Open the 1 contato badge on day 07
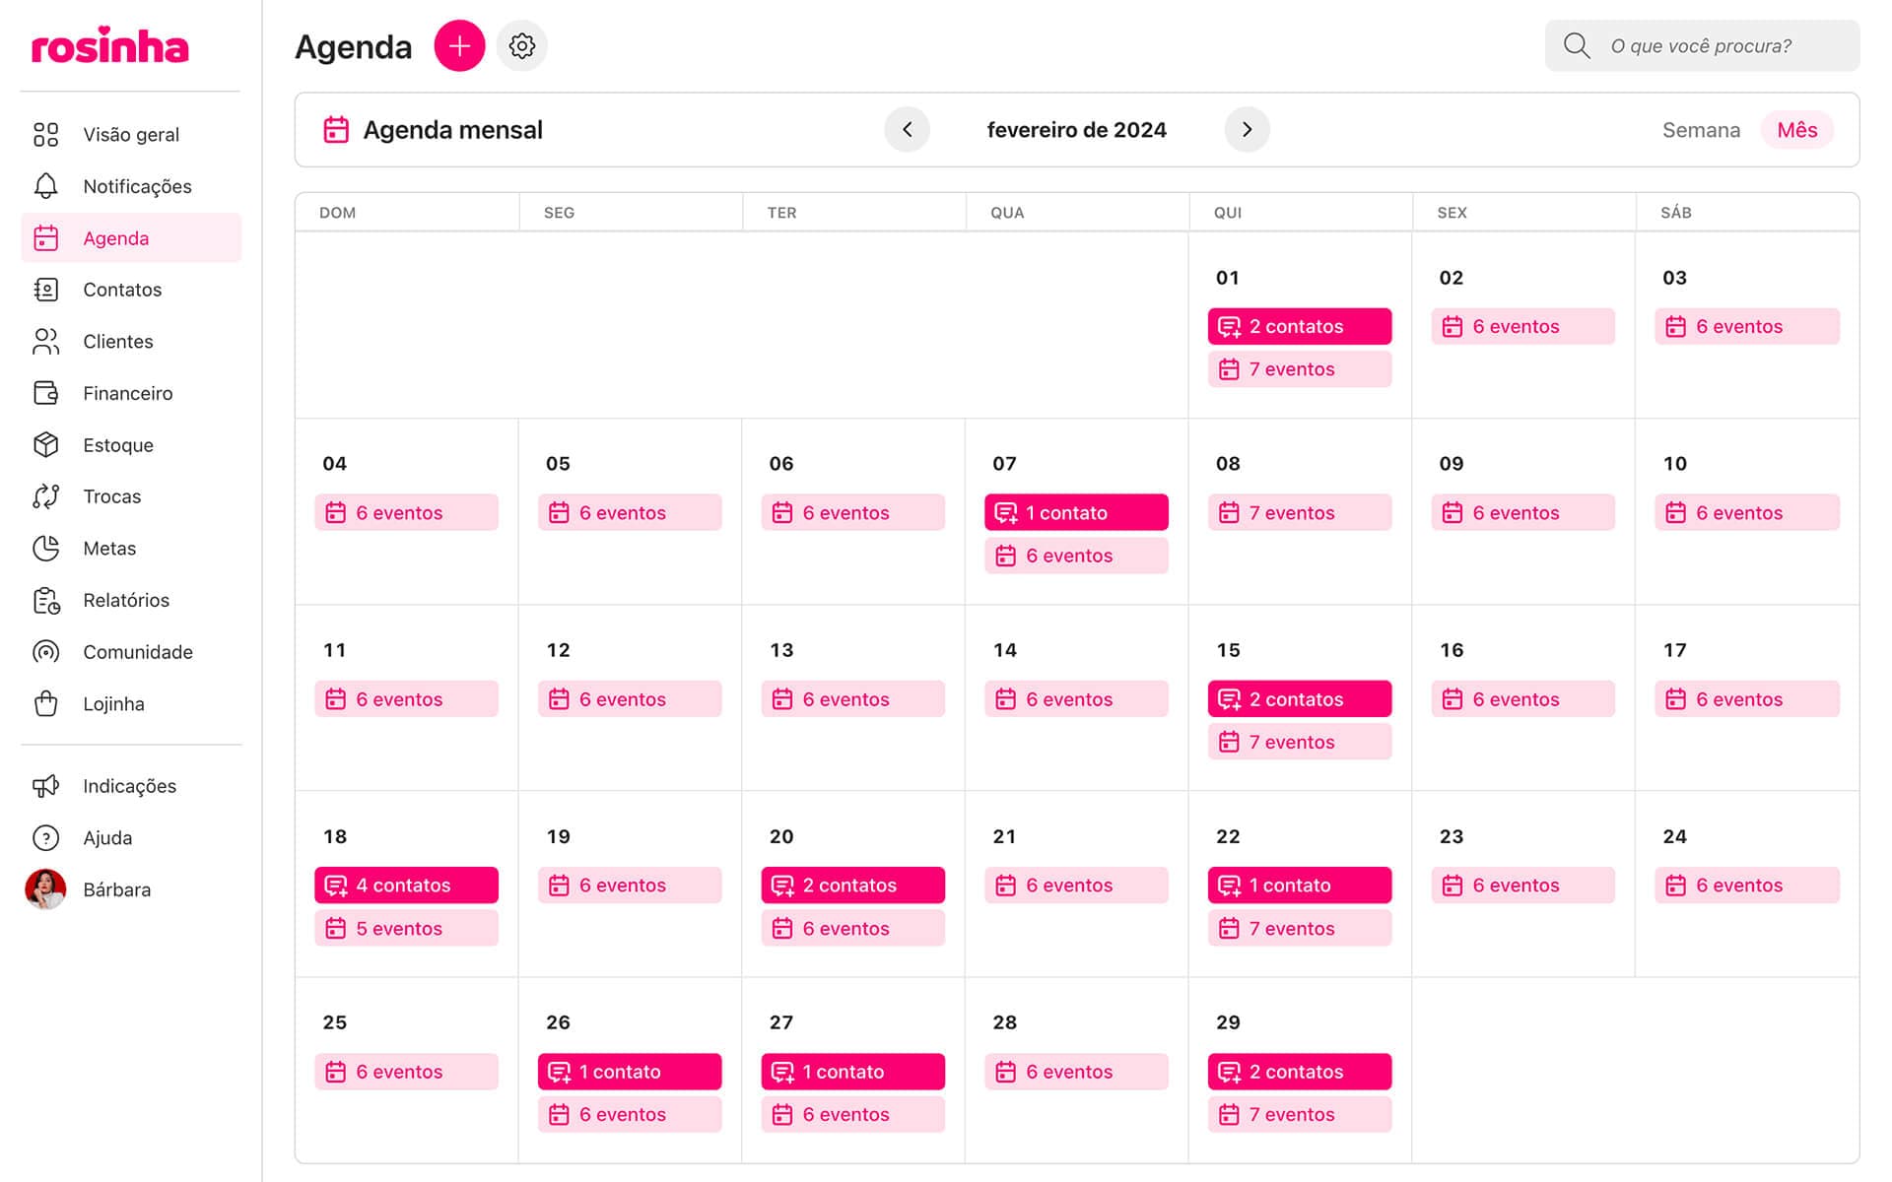 coord(1076,512)
